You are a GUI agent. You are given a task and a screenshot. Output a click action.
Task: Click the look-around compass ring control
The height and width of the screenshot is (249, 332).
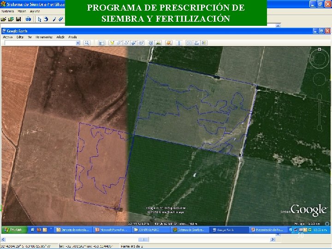(319, 59)
